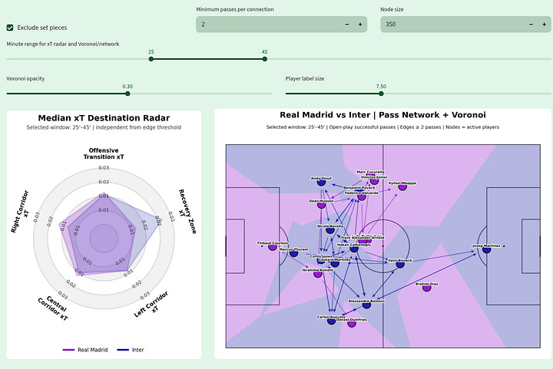Click the Kylian Mbappé player node

click(402, 186)
